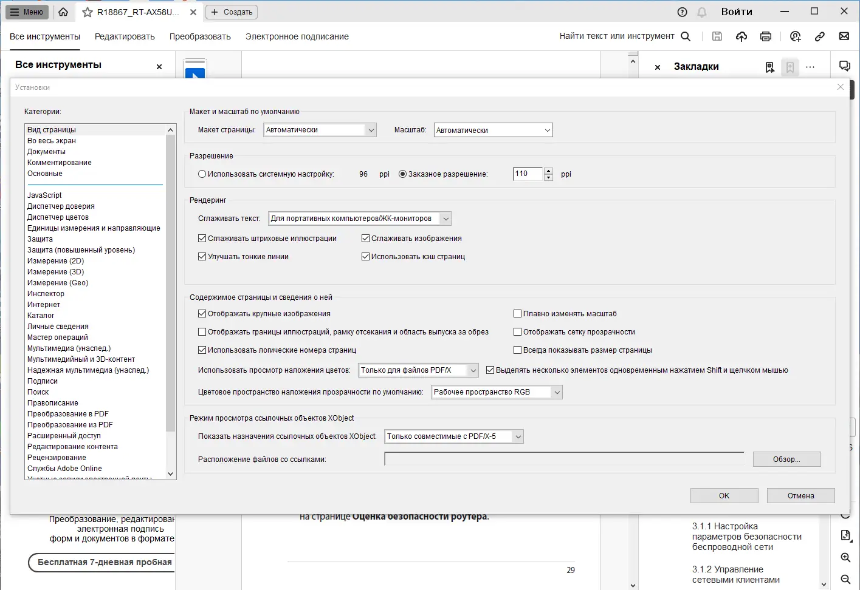Click Обзор... browse button
Viewport: 860px width, 590px height.
(786, 459)
